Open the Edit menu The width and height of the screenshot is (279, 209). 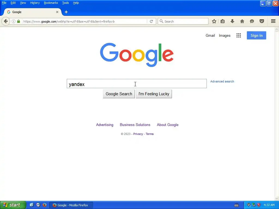point(13,3)
